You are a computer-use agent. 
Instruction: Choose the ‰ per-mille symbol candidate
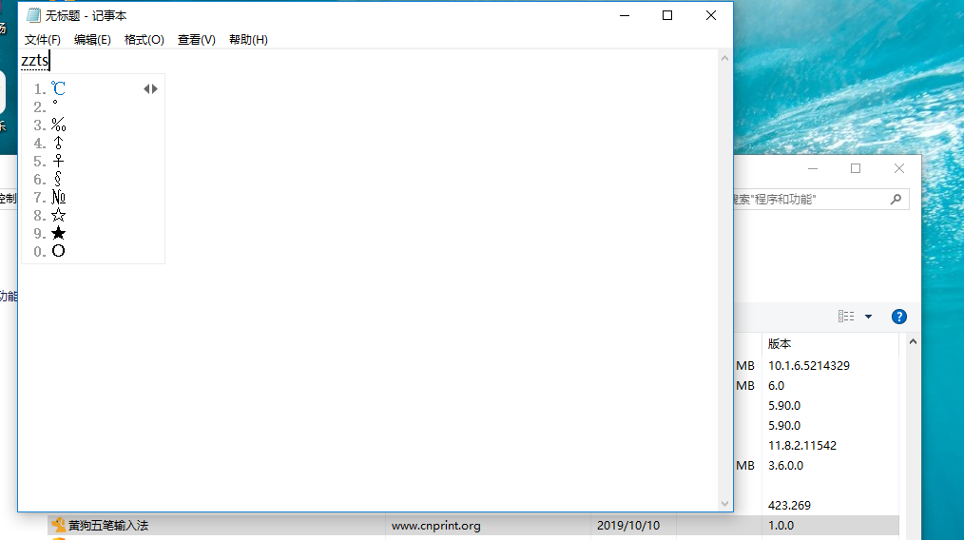tap(58, 125)
